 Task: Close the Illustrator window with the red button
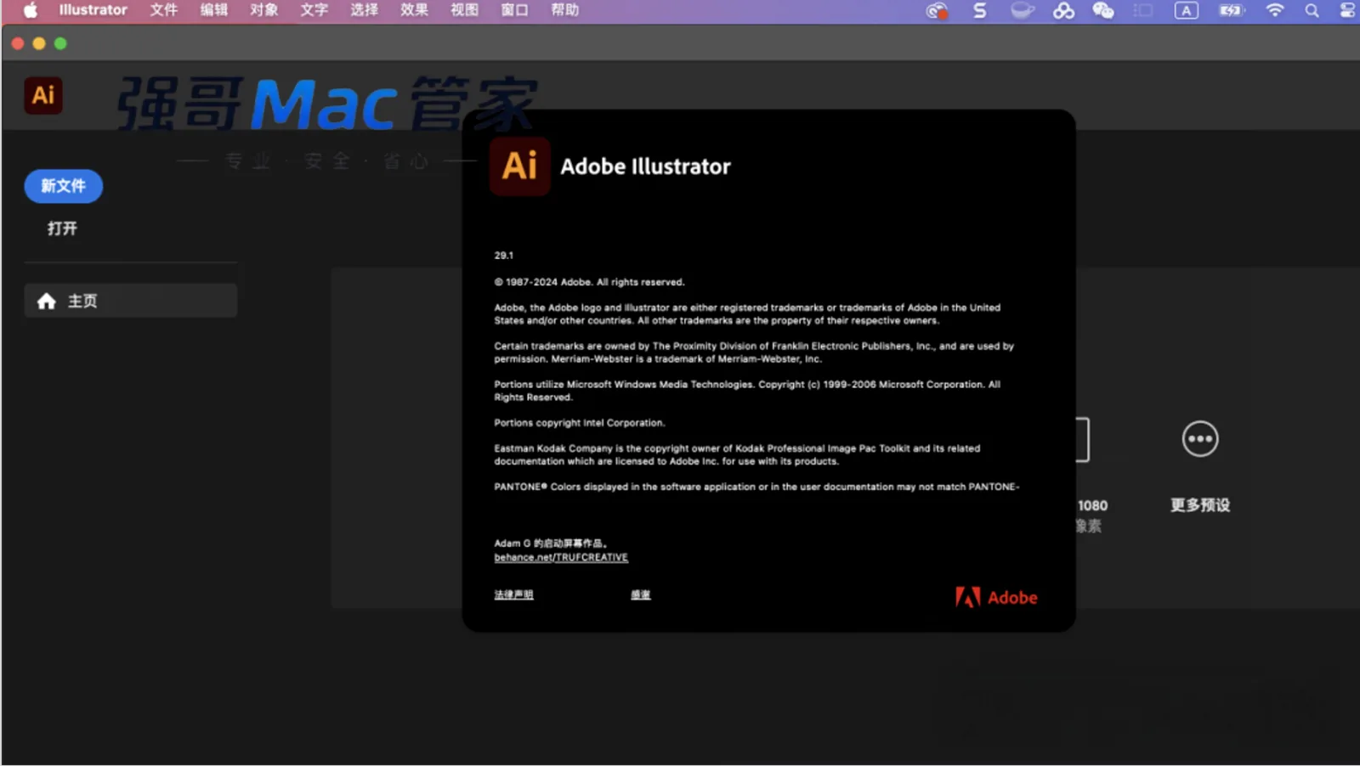point(18,43)
